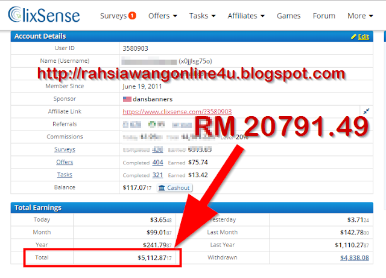Select the User ID value 3580903

click(135, 48)
